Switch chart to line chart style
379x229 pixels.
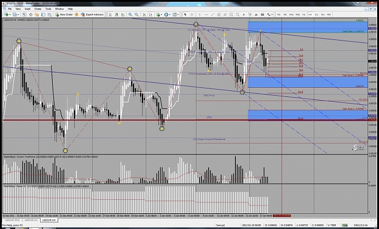tap(122, 15)
